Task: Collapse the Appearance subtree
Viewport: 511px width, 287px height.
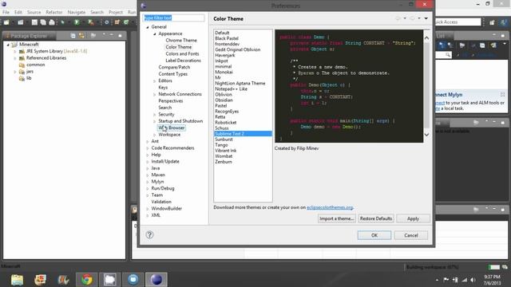Action: [155, 33]
